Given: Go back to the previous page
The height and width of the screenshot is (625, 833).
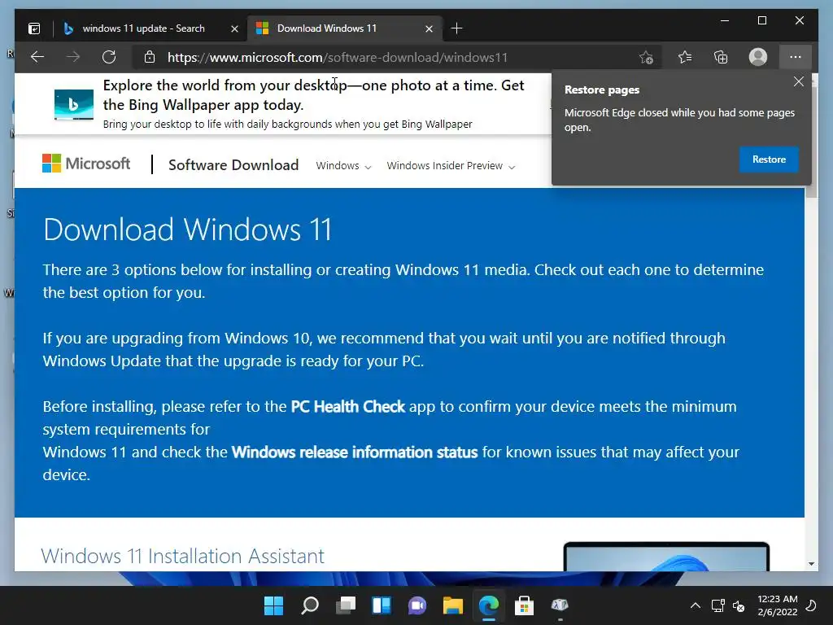Looking at the screenshot, I should click(x=37, y=57).
